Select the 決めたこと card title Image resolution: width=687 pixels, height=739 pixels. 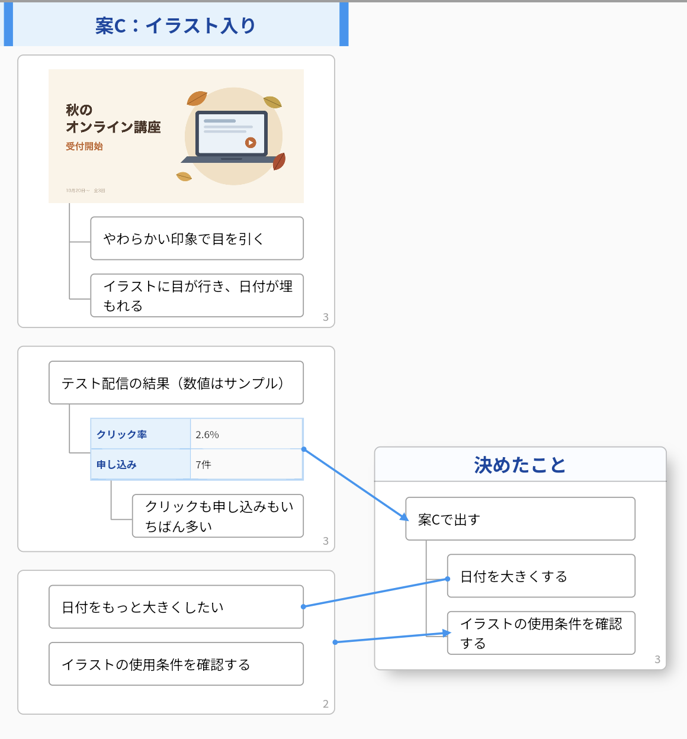pos(520,465)
